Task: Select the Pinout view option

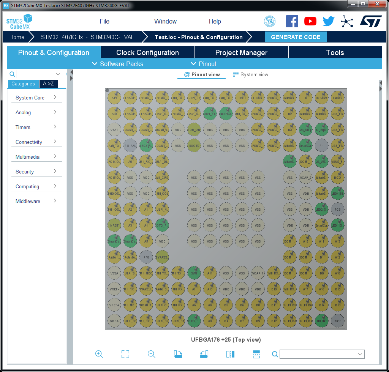Action: pos(201,74)
